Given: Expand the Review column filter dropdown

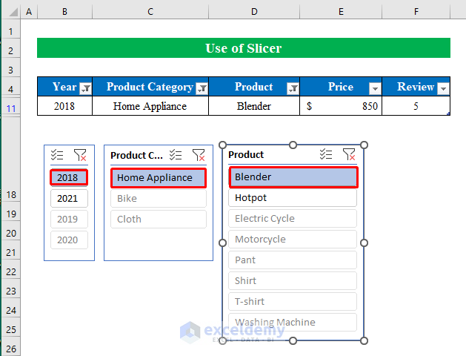Looking at the screenshot, I should tap(443, 88).
